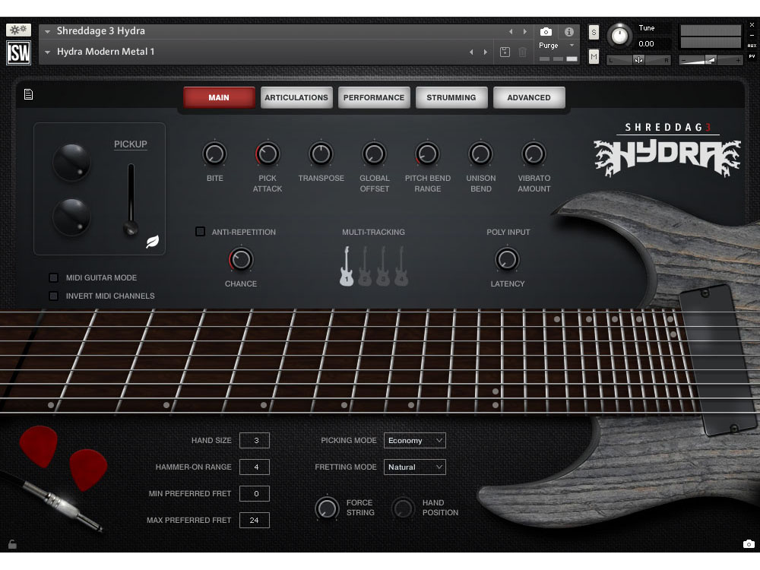Open the STRUMMING tab
Image resolution: width=760 pixels, height=570 pixels.
(x=451, y=97)
